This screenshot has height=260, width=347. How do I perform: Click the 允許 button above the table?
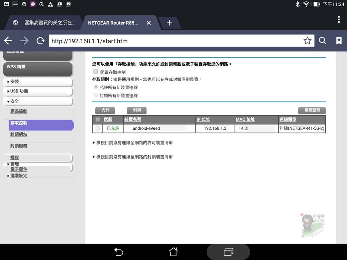(x=105, y=110)
